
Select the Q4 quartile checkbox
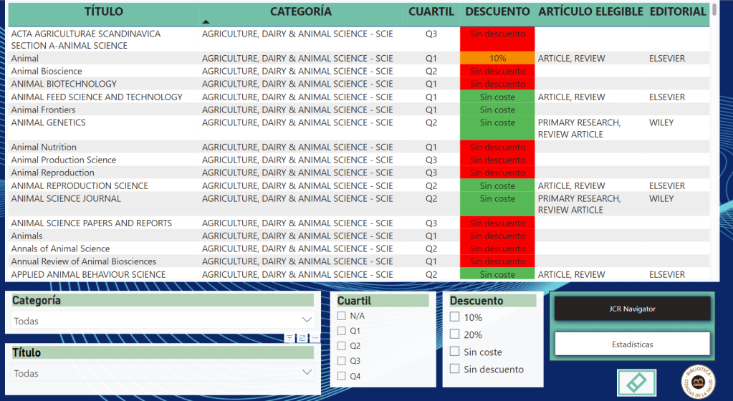342,376
